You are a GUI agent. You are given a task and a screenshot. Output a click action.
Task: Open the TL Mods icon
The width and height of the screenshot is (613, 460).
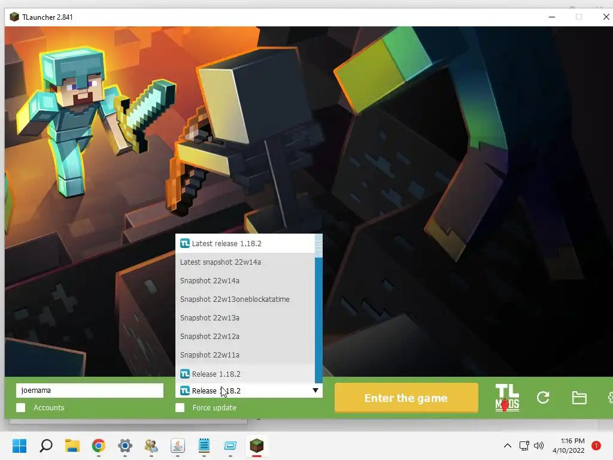(x=507, y=398)
